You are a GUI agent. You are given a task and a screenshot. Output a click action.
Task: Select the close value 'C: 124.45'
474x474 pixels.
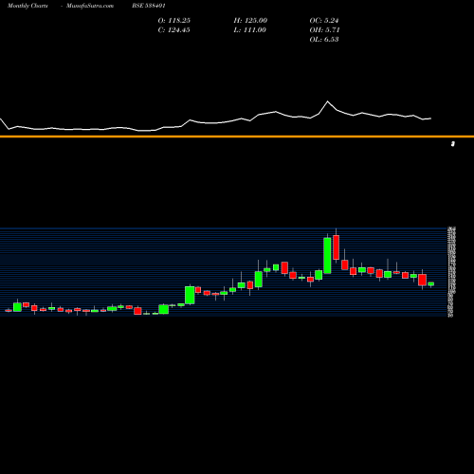point(174,30)
